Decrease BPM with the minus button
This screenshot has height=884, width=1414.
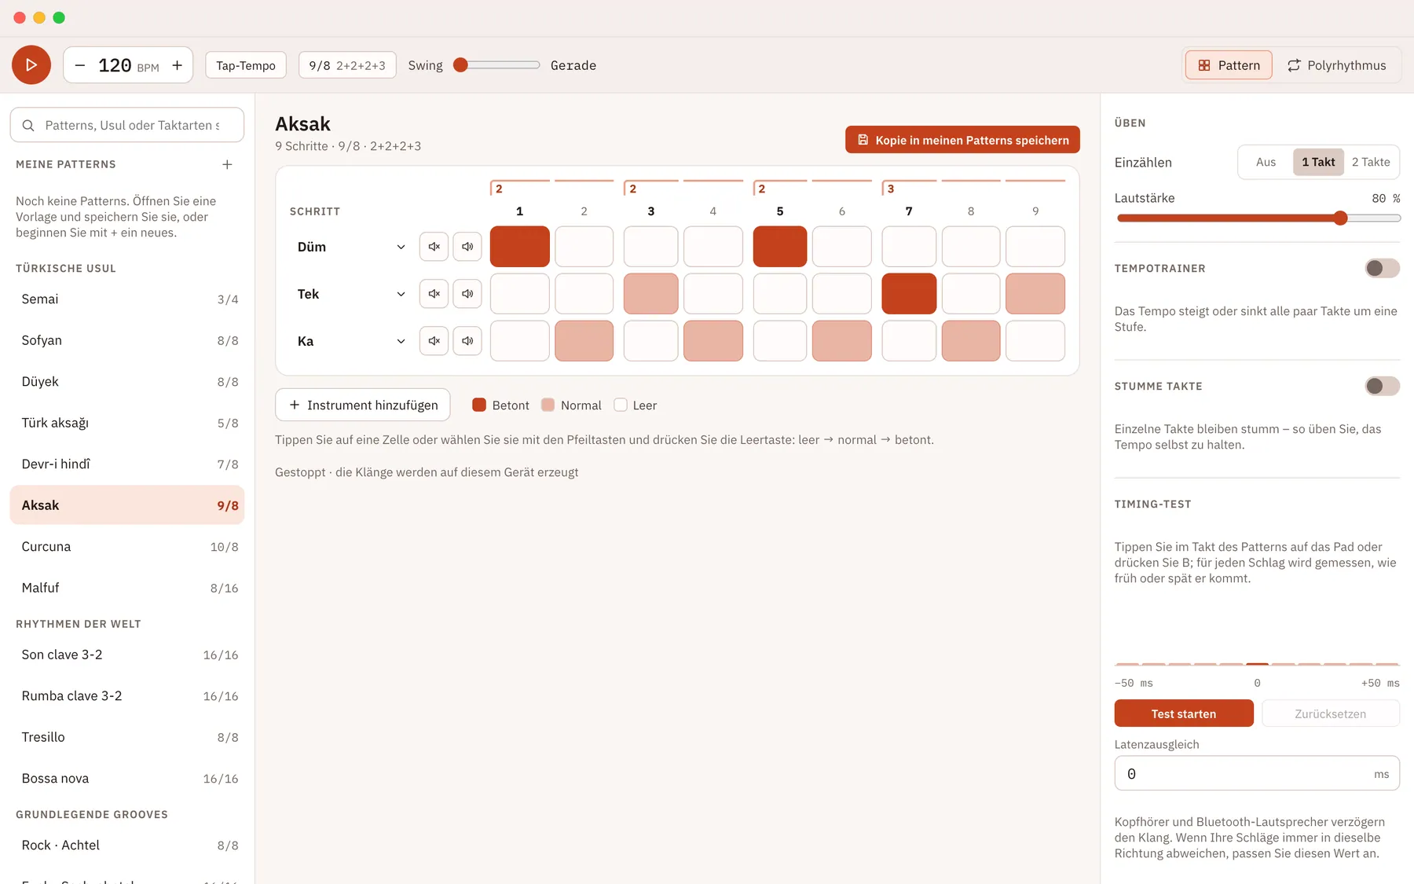click(80, 65)
